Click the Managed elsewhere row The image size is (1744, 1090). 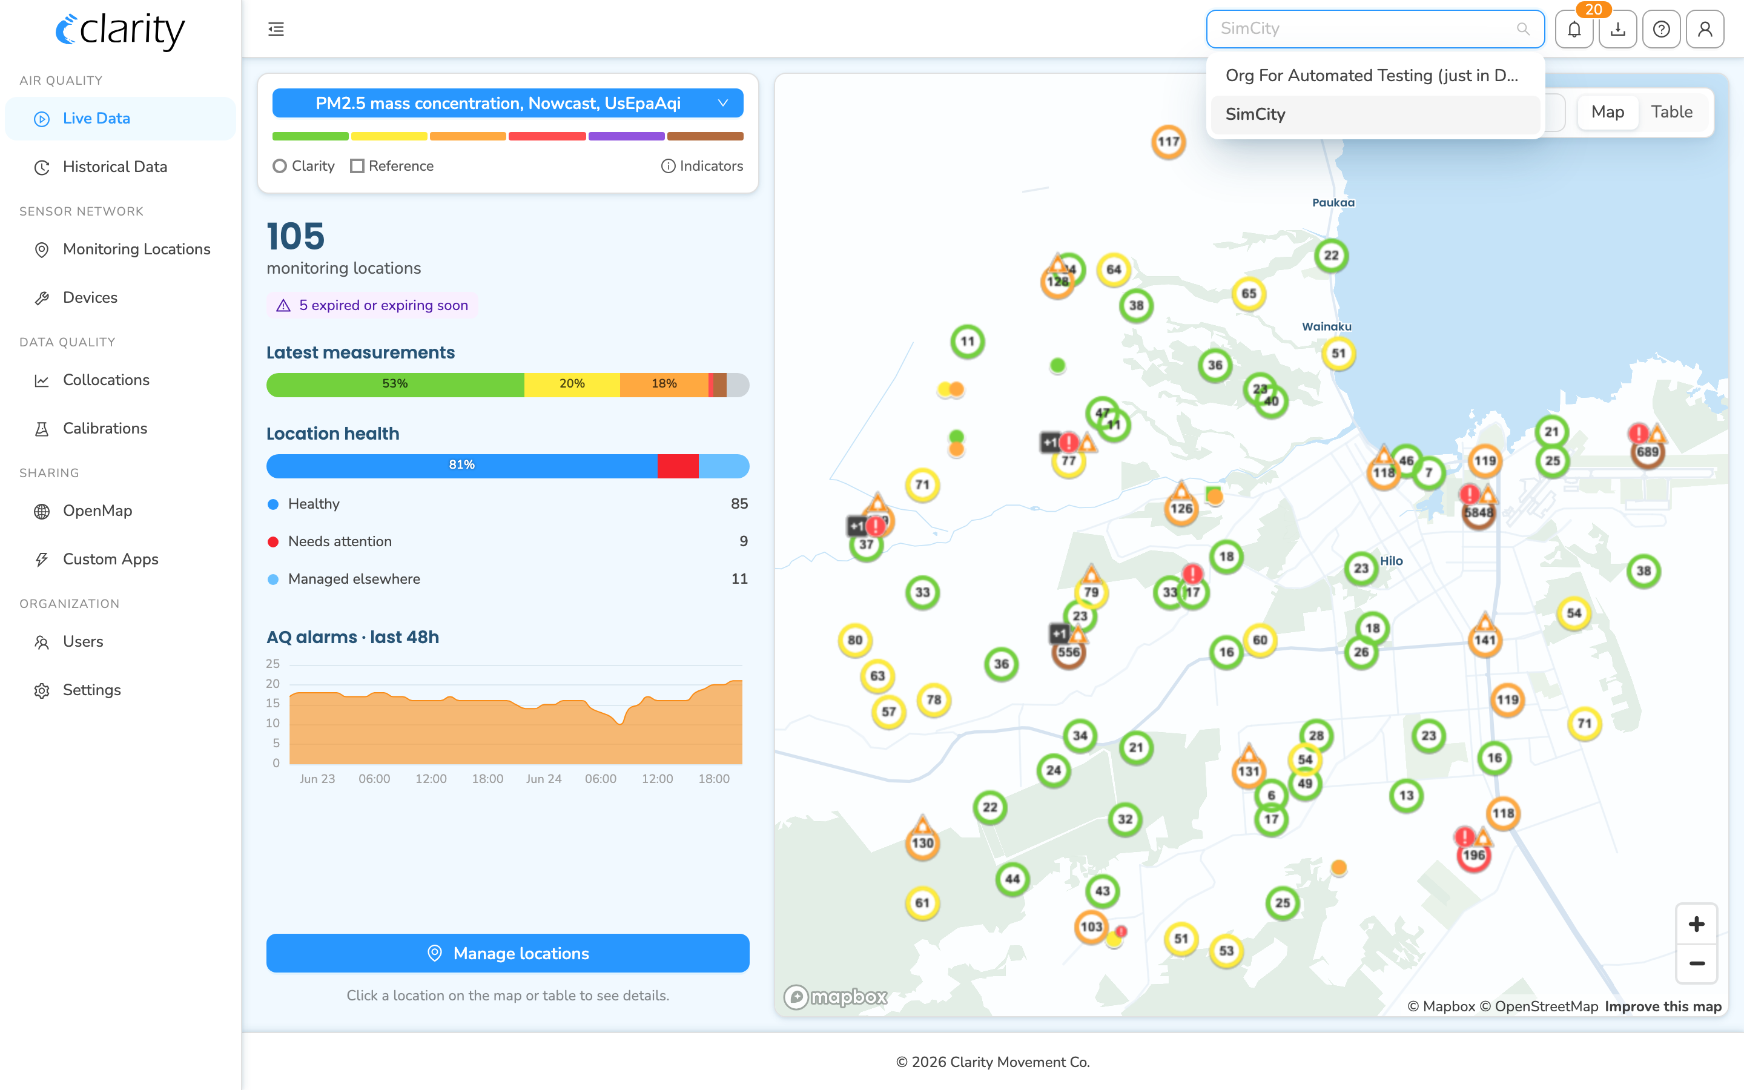click(507, 579)
